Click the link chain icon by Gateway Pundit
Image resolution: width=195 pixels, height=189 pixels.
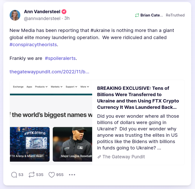coord(99,157)
